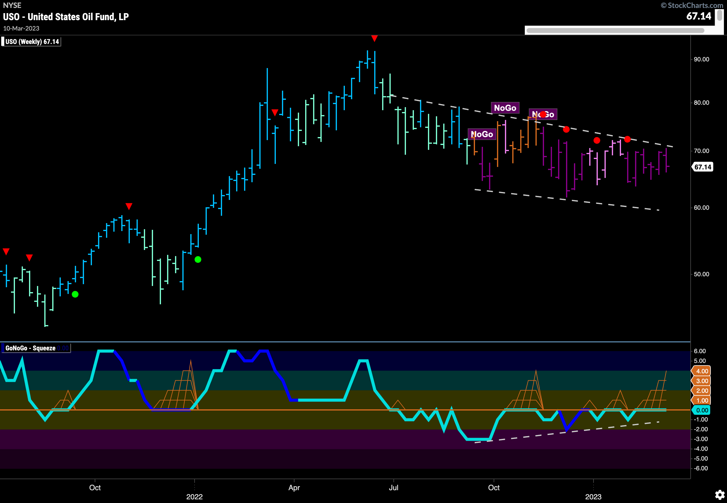Click the 80.00 price axis label
This screenshot has width=727, height=503.
coord(701,103)
